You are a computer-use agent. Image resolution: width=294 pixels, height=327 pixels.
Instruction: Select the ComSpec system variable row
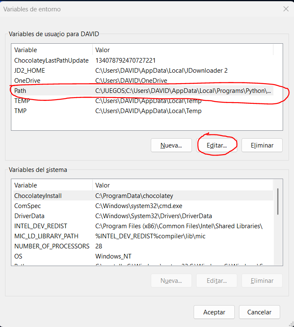click(x=143, y=206)
